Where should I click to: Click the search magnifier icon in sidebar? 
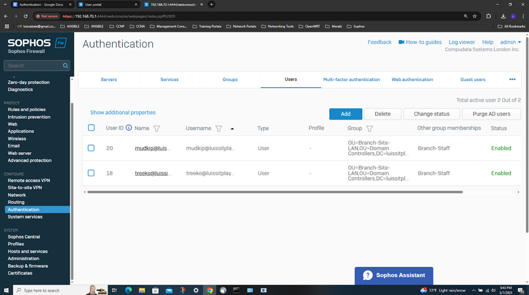[x=66, y=65]
